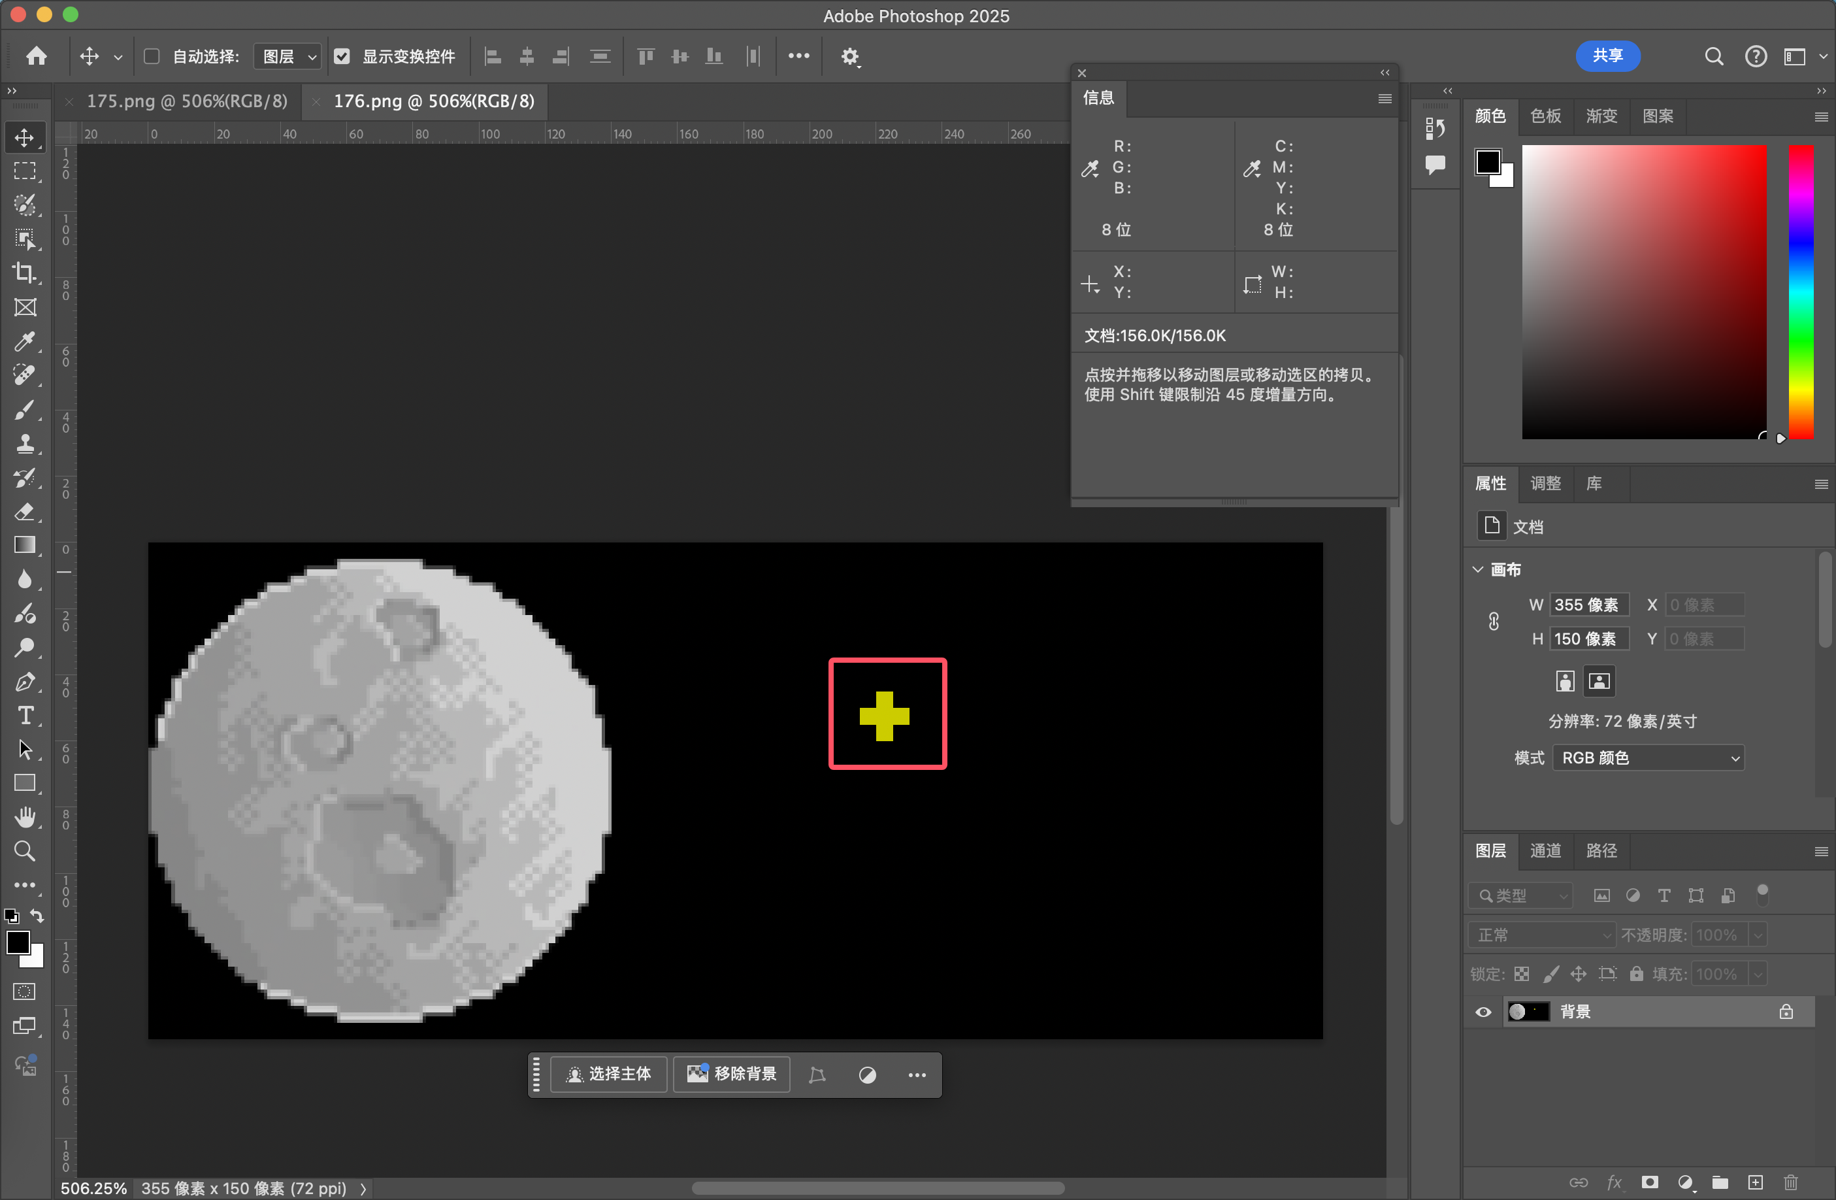1836x1200 pixels.
Task: Switch to the 色板 tab
Action: [x=1545, y=116]
